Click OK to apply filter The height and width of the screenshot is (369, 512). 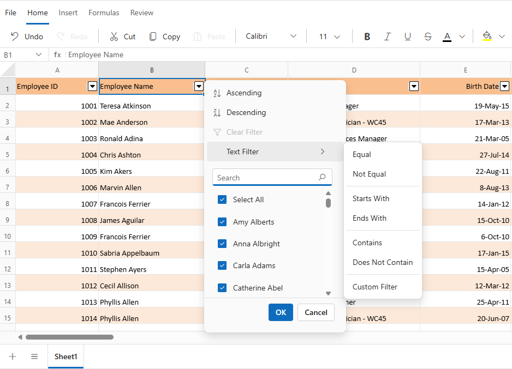(x=281, y=312)
